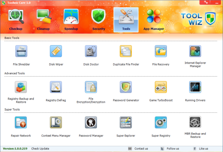Click the Internet Explorer Manager label
This screenshot has width=223, height=152.
pos(195,64)
